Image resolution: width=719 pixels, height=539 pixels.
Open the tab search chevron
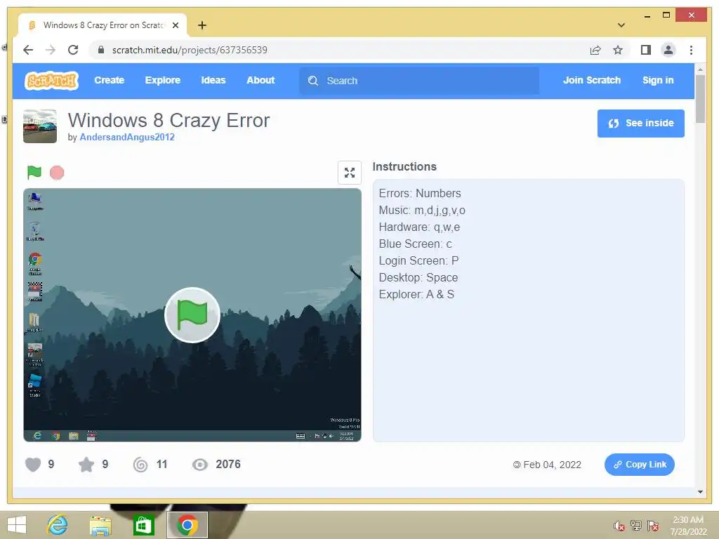click(x=621, y=25)
